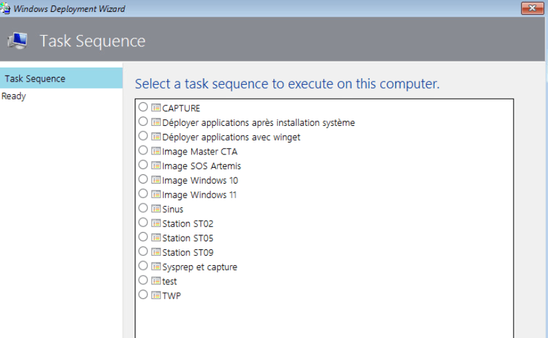Enable the test task sequence radio button
This screenshot has width=548, height=338.
click(x=143, y=281)
